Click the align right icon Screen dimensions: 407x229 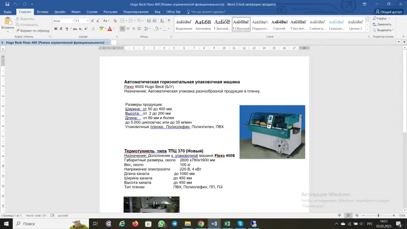[134, 28]
